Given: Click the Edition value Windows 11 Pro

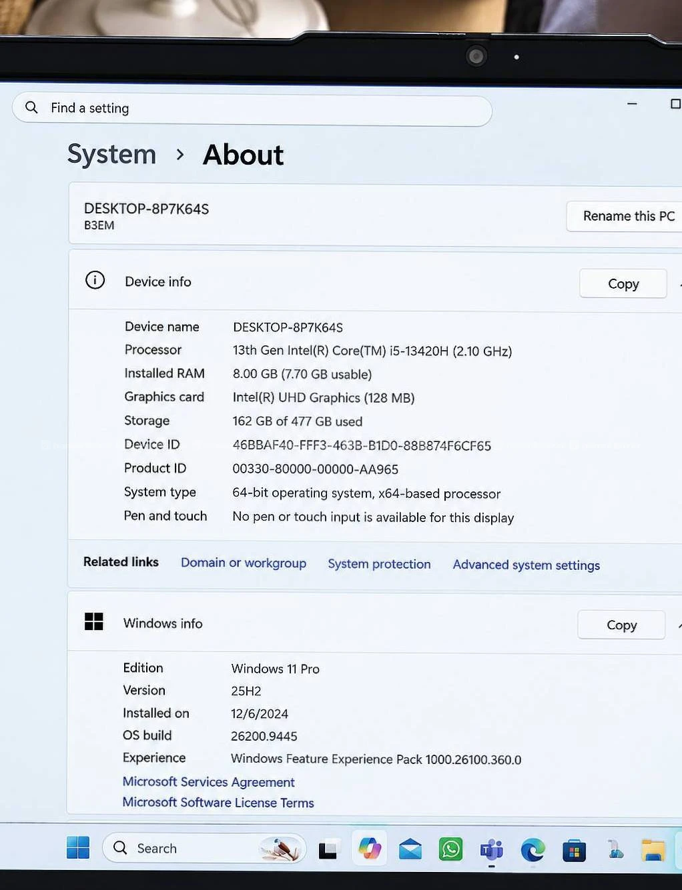Looking at the screenshot, I should click(x=276, y=669).
